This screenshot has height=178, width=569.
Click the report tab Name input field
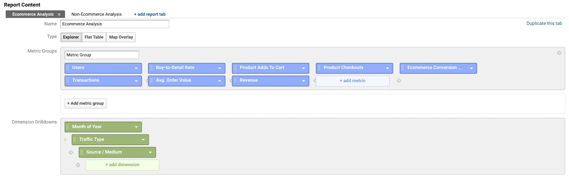click(114, 24)
